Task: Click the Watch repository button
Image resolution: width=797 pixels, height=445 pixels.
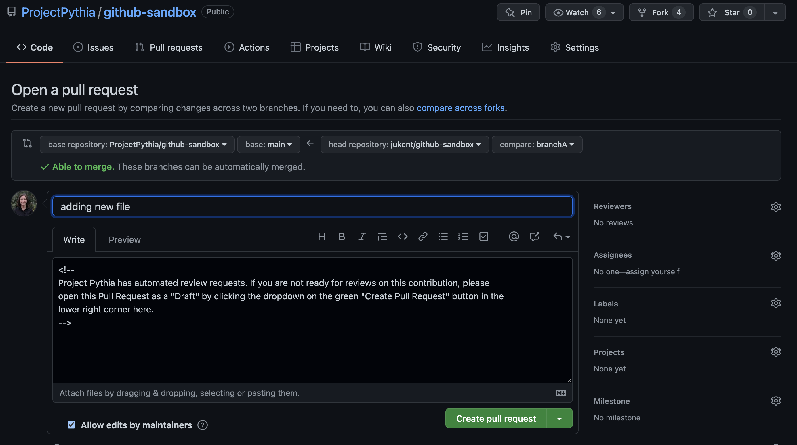Action: [x=577, y=12]
